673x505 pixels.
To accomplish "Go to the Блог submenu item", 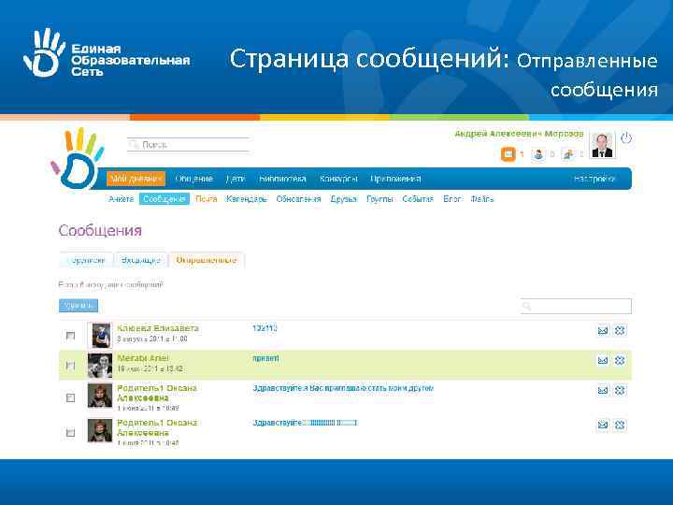I will (452, 199).
